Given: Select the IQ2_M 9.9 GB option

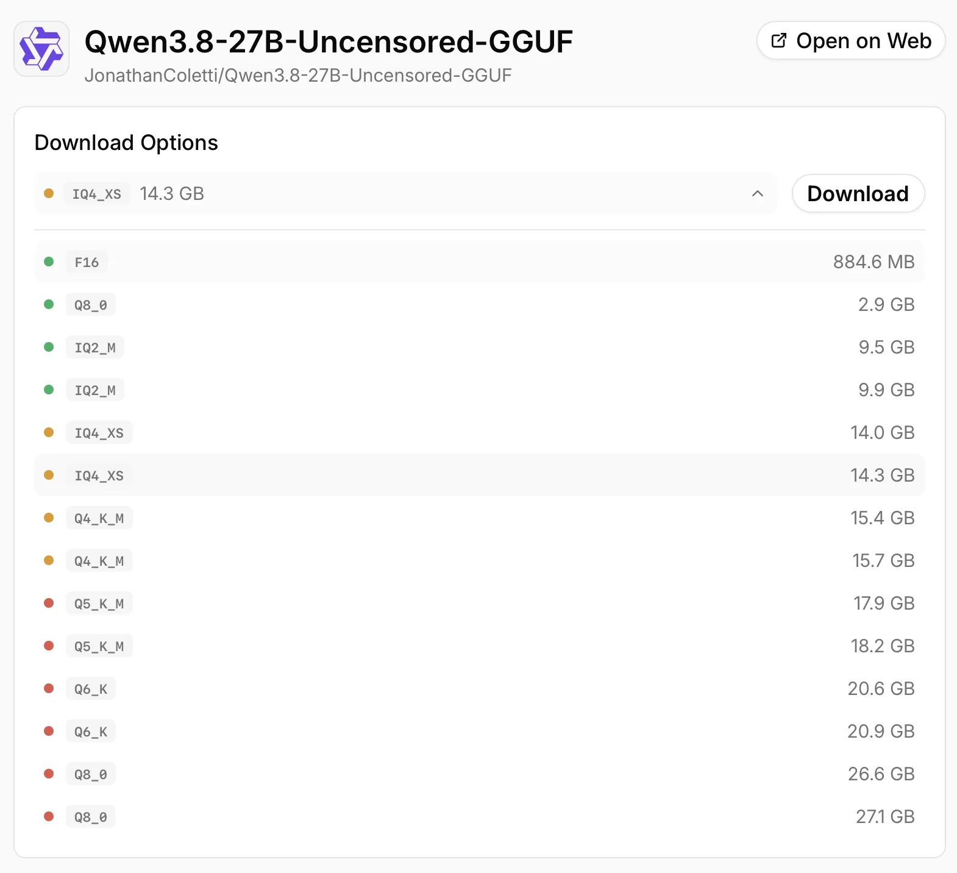Looking at the screenshot, I should click(480, 390).
